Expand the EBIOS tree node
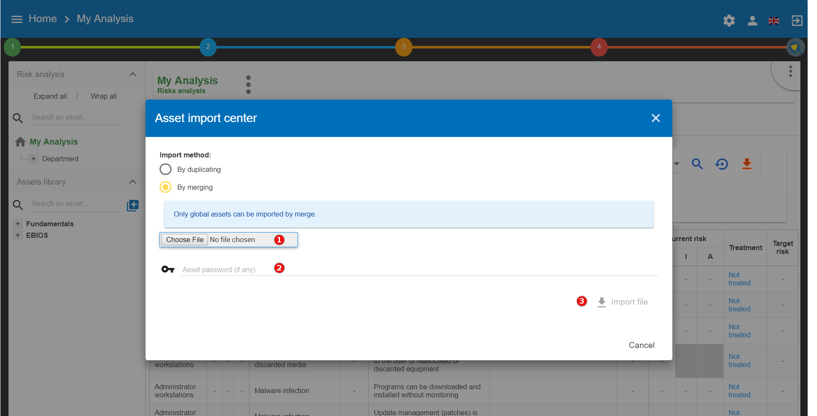 pos(17,235)
